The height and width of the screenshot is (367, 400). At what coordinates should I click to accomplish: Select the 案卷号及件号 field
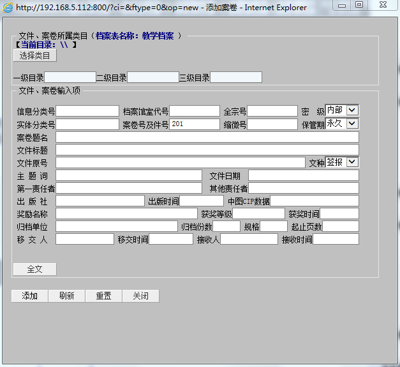pos(195,124)
